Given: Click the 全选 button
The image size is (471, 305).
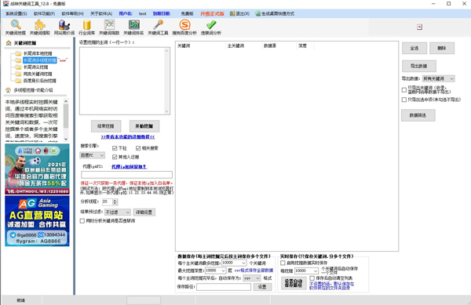Looking at the screenshot, I should click(414, 48).
